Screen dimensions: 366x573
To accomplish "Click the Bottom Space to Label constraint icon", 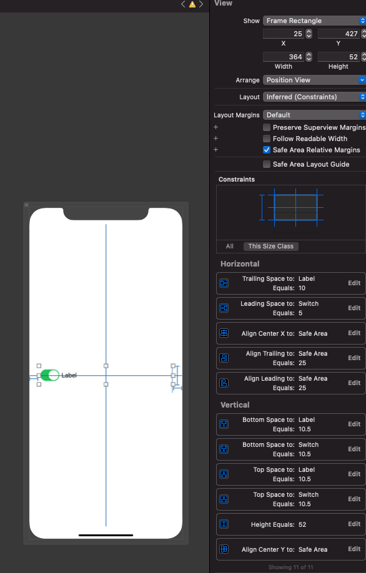I will tap(224, 424).
